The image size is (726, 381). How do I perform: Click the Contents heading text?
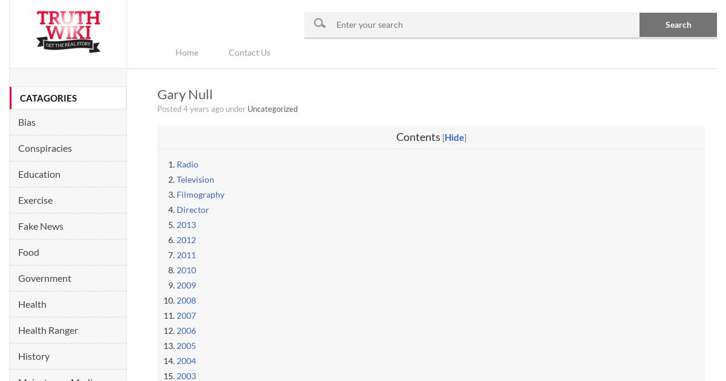coord(418,137)
